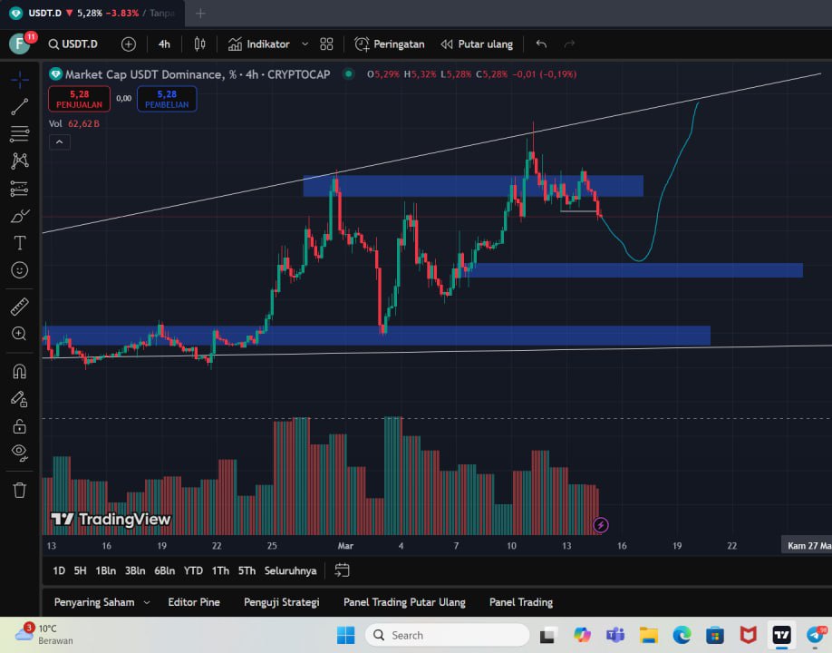Open the user profile avatar menu
Viewport: 832px width, 653px height.
(20, 44)
